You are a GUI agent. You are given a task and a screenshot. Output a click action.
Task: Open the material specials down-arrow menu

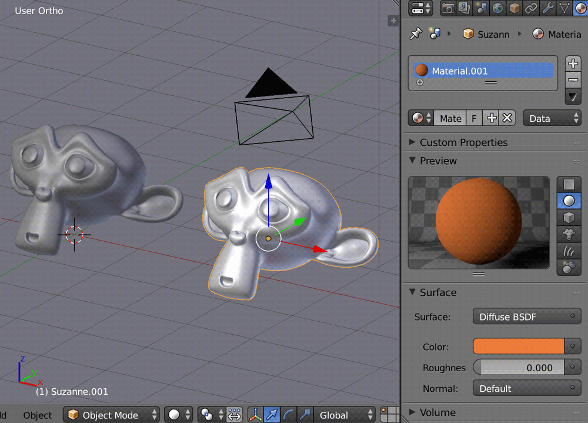573,97
